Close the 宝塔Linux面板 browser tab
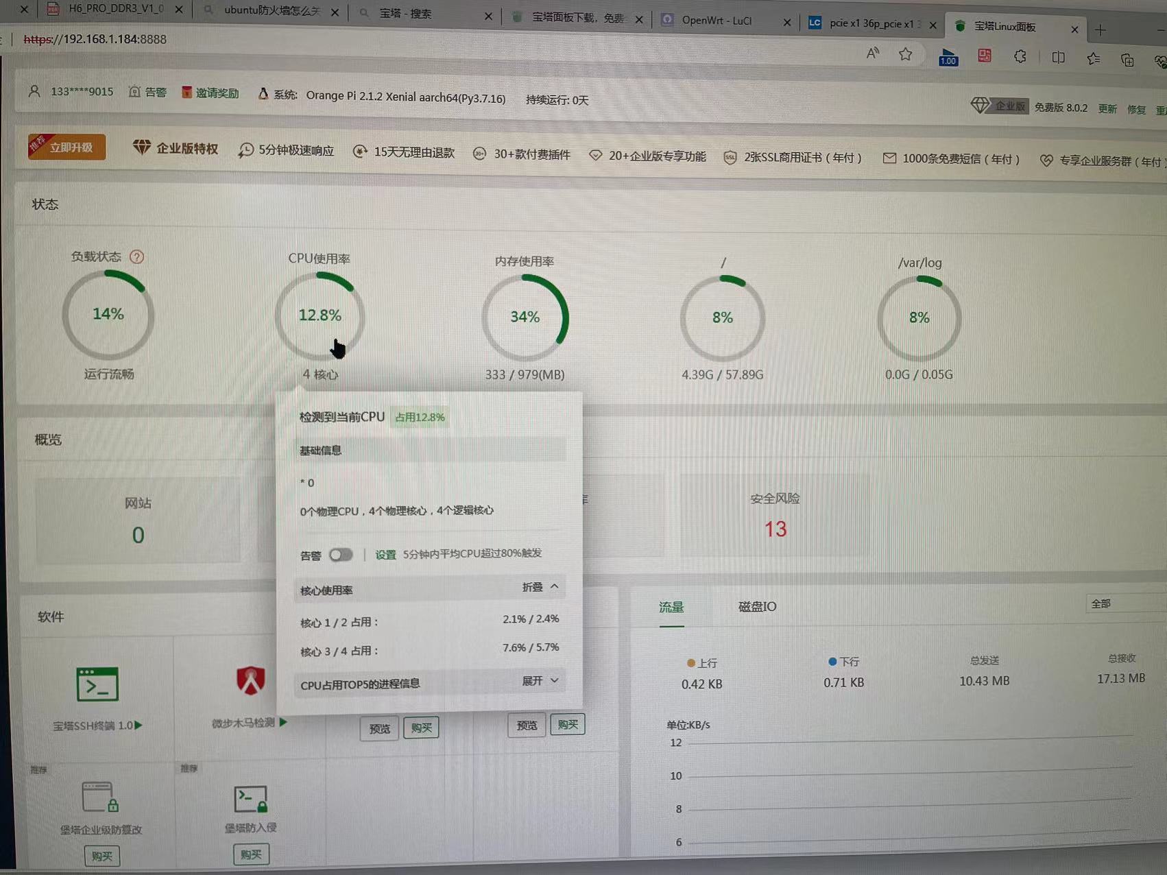 1074,29
